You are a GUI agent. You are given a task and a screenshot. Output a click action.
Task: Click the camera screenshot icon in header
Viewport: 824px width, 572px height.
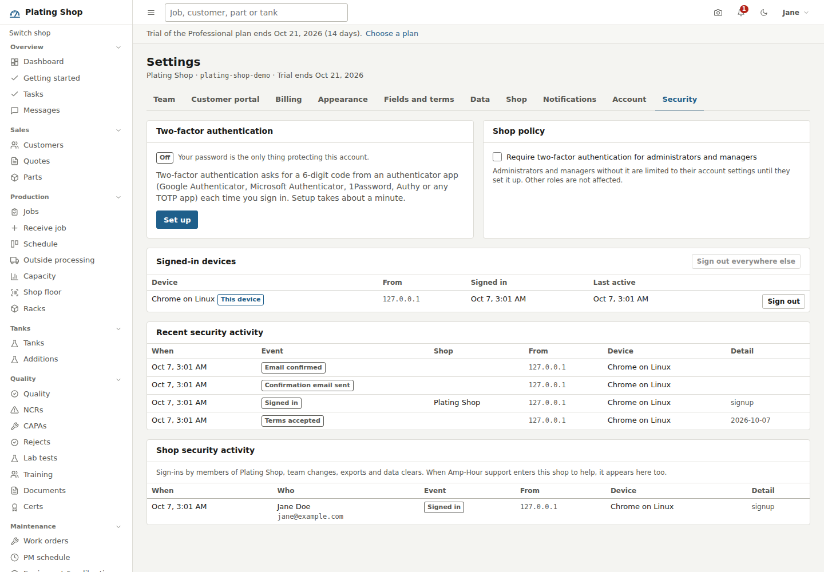718,13
